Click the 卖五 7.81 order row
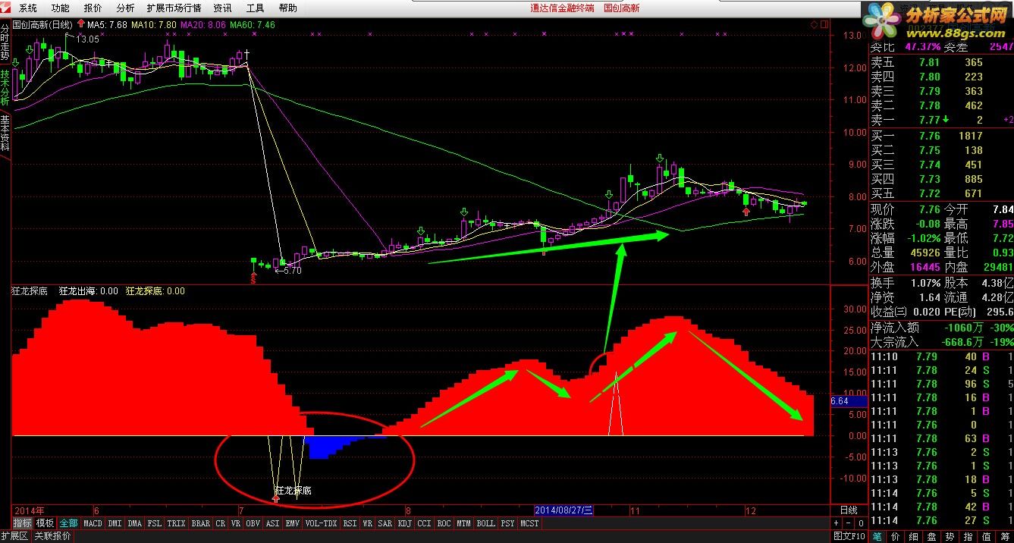Image resolution: width=1014 pixels, height=543 pixels. [x=941, y=62]
